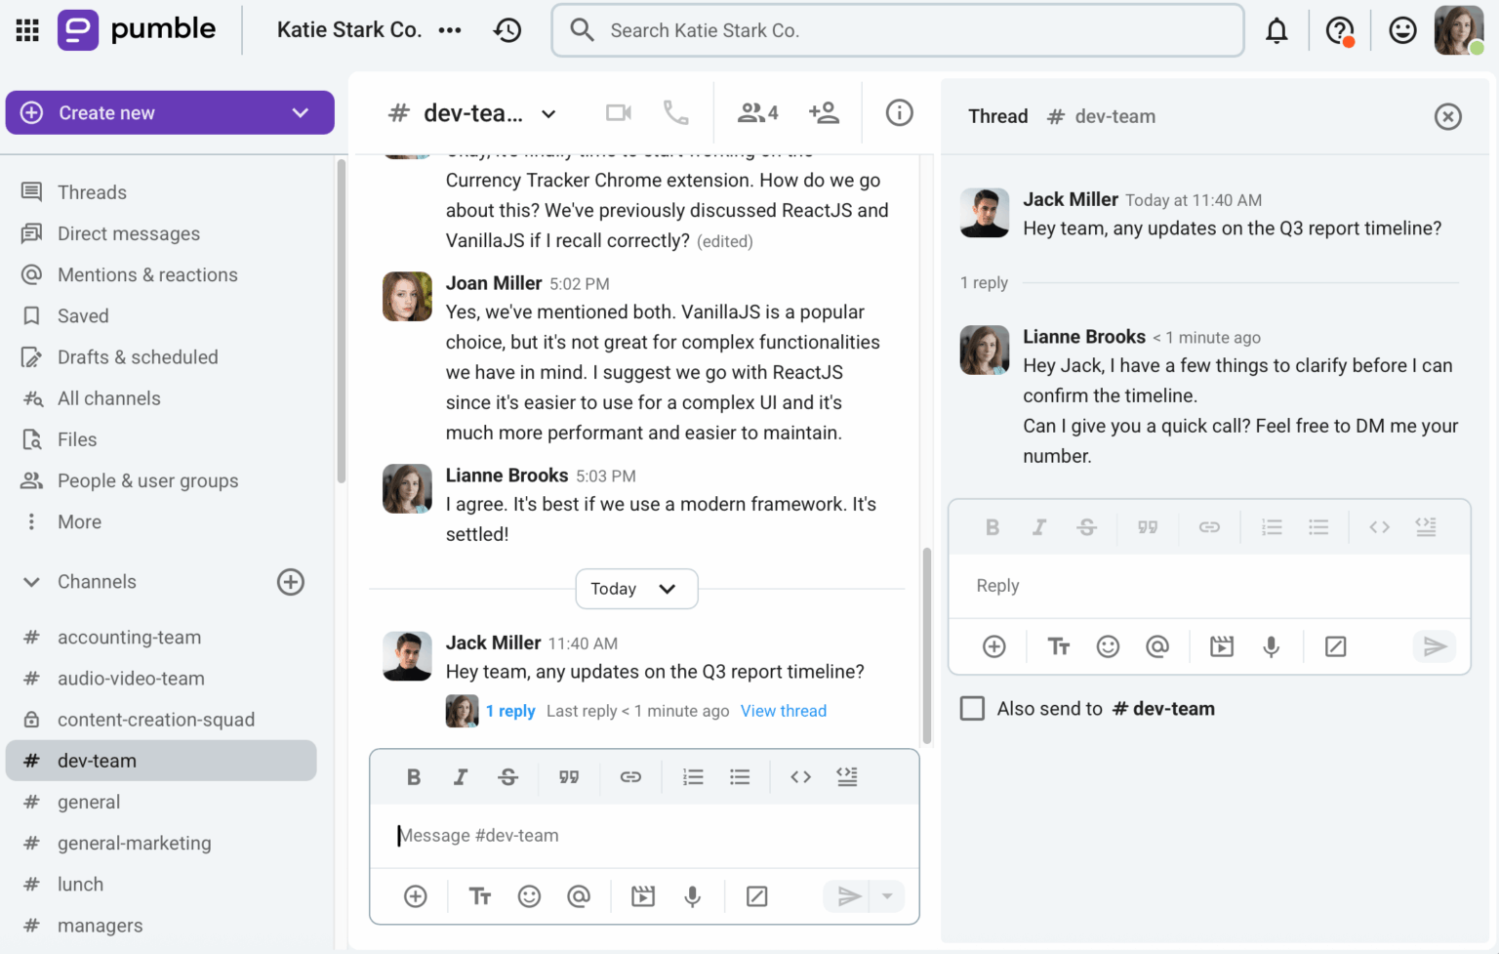Click the microphone icon in channel message box
The width and height of the screenshot is (1499, 954).
(x=692, y=896)
